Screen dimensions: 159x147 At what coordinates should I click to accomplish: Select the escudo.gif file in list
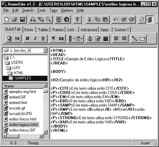(17, 108)
